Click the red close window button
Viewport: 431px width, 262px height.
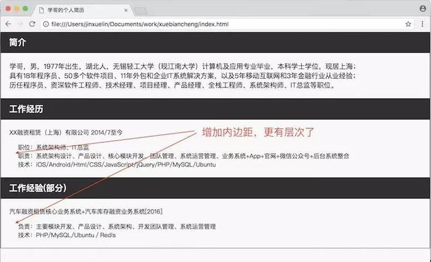tap(8, 9)
